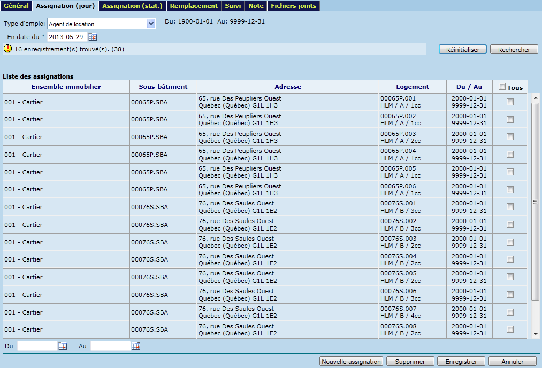
Task: Open calendar picker for bottom 'Du' field
Action: [x=63, y=346]
